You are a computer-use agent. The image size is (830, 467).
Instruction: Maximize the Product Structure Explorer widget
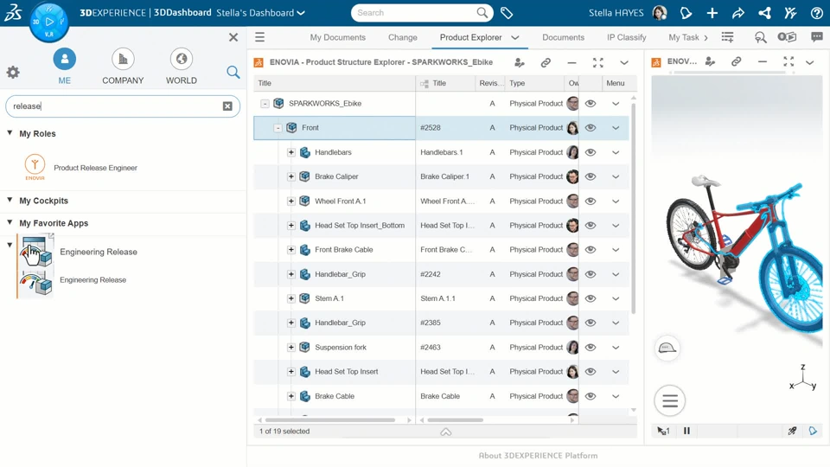coord(598,62)
